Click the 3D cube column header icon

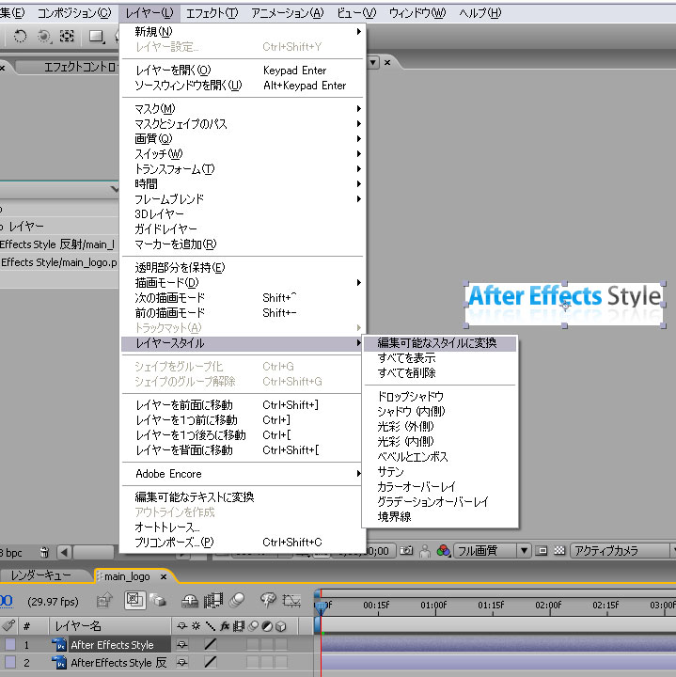[280, 626]
